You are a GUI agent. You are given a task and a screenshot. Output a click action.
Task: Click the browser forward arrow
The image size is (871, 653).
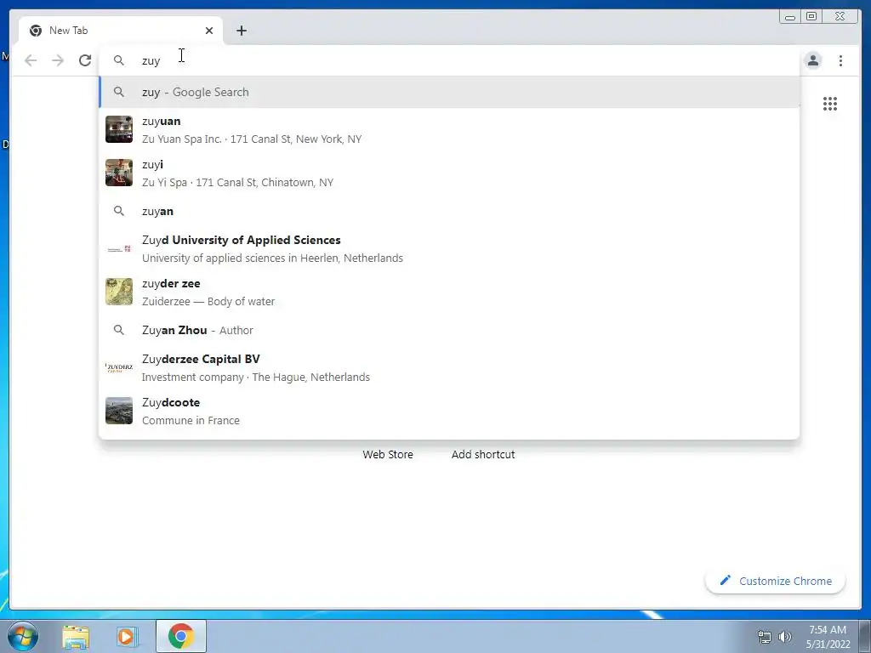click(58, 60)
